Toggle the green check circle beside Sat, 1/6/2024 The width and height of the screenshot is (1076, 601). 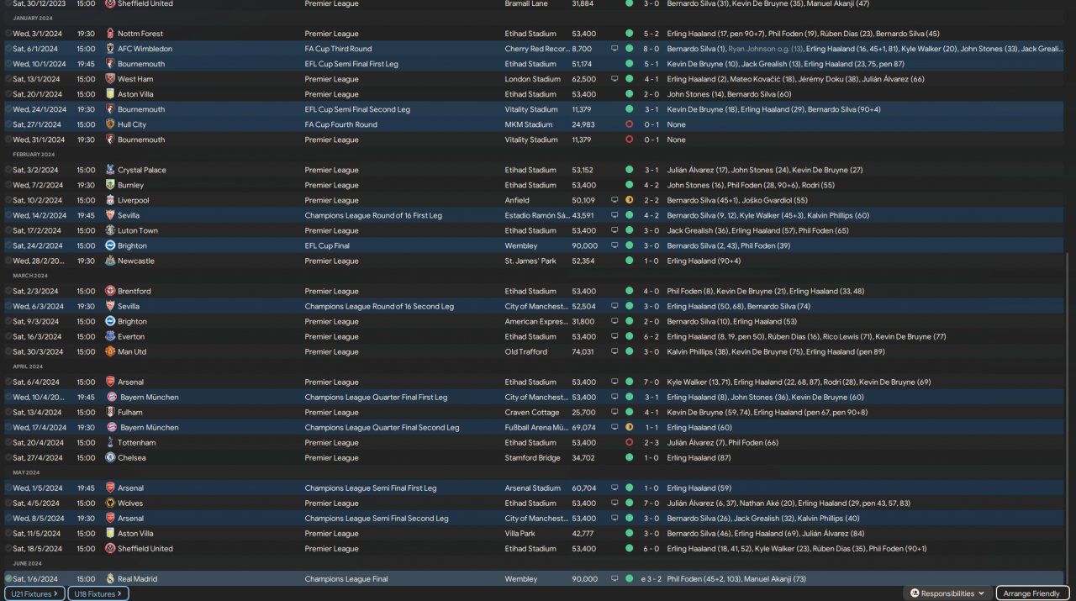(8, 578)
